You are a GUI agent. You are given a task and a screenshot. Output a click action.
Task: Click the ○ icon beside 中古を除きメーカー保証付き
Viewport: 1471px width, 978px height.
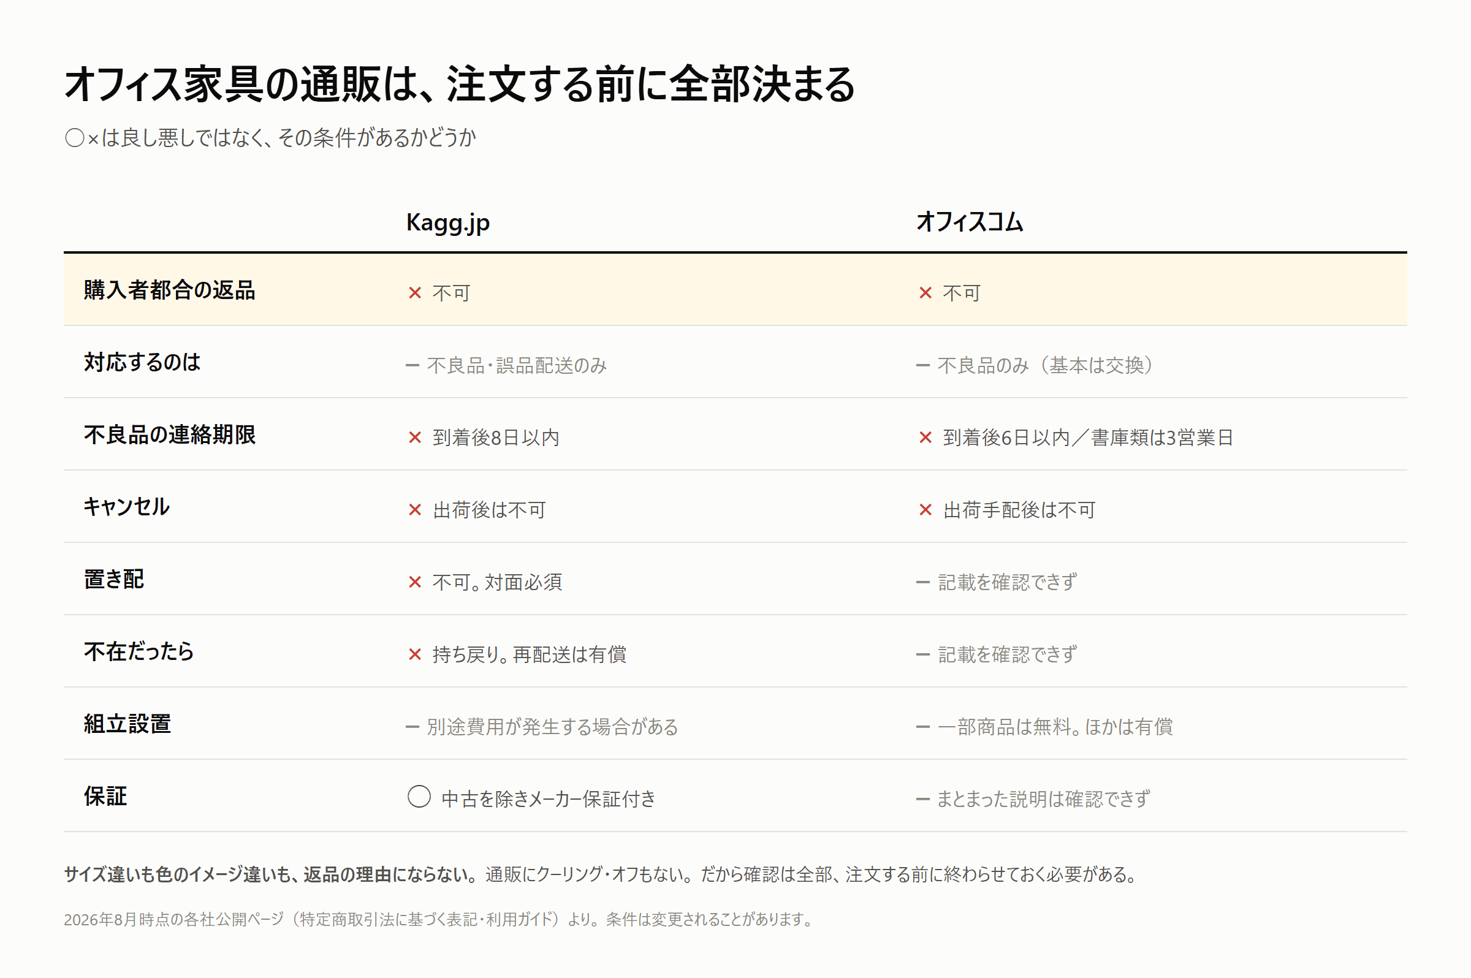(419, 797)
